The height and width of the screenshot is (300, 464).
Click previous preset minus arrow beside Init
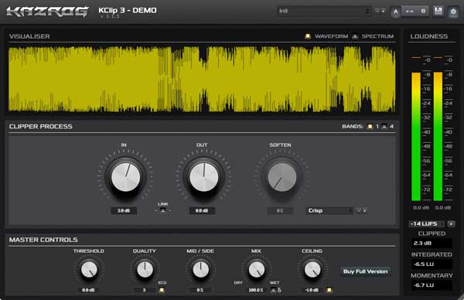[x=377, y=11]
